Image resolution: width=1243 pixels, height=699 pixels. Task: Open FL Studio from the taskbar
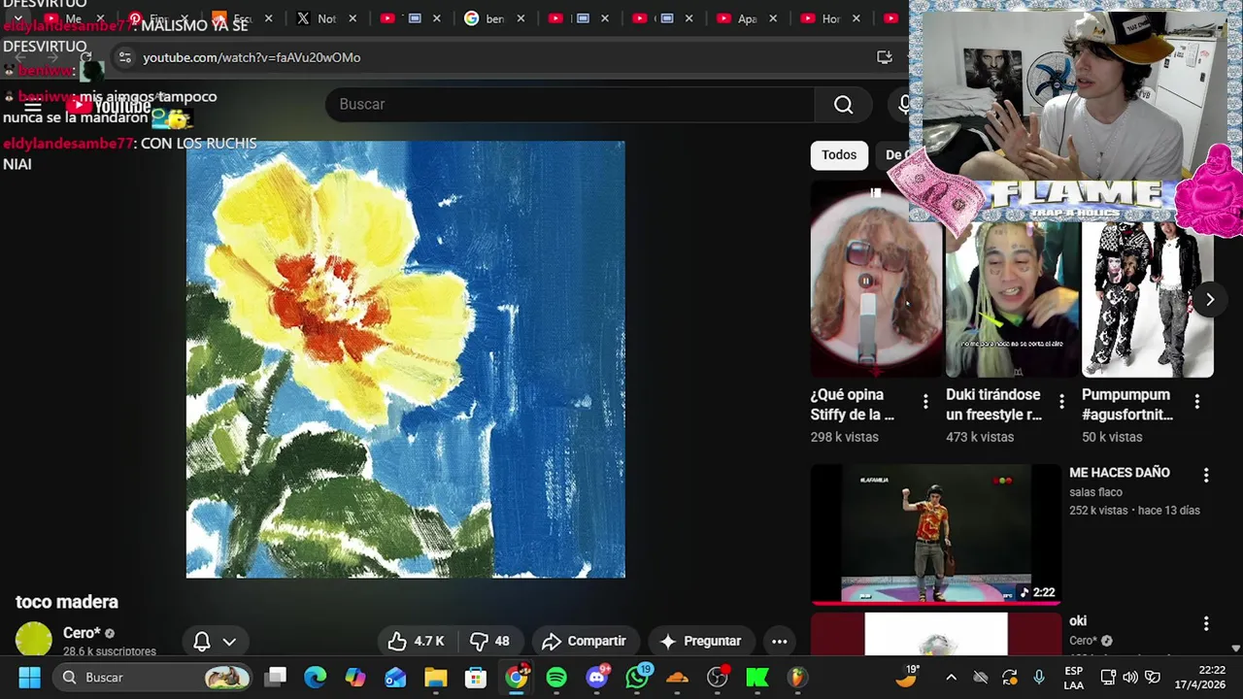click(x=797, y=677)
